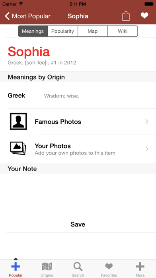This screenshot has width=156, height=278.
Task: Open the Map tab
Action: coord(93,31)
